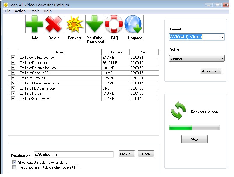
Task: Select the C:\Test\Game.MPG file name
Action: pos(34,73)
